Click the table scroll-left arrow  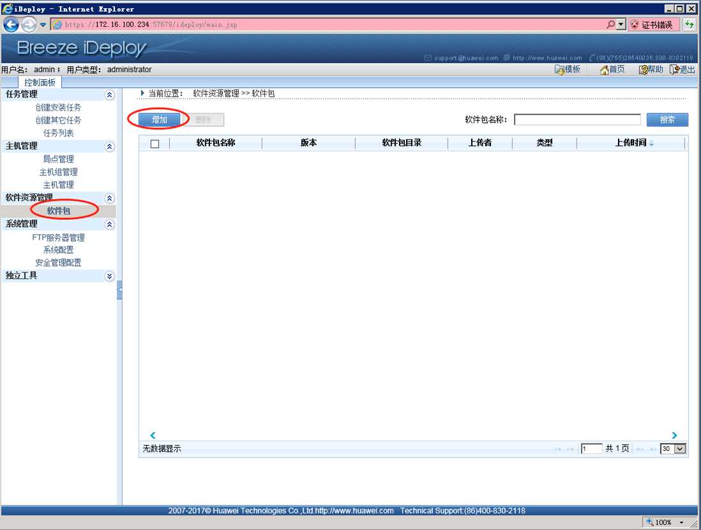pyautogui.click(x=153, y=436)
